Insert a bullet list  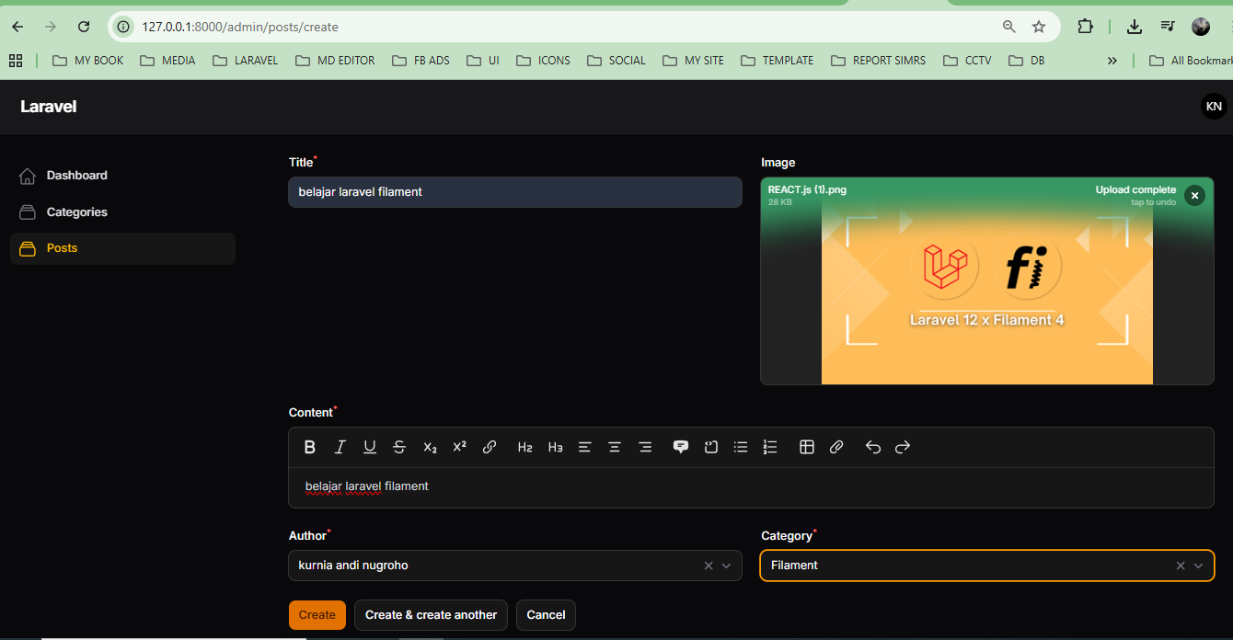tap(741, 447)
